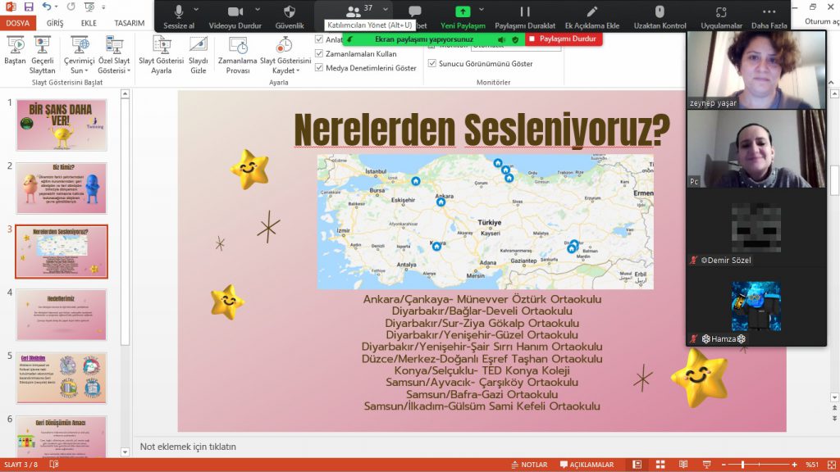Select slide 5 thumbnail Geri Dönüşüm
The width and height of the screenshot is (840, 472).
[62, 377]
